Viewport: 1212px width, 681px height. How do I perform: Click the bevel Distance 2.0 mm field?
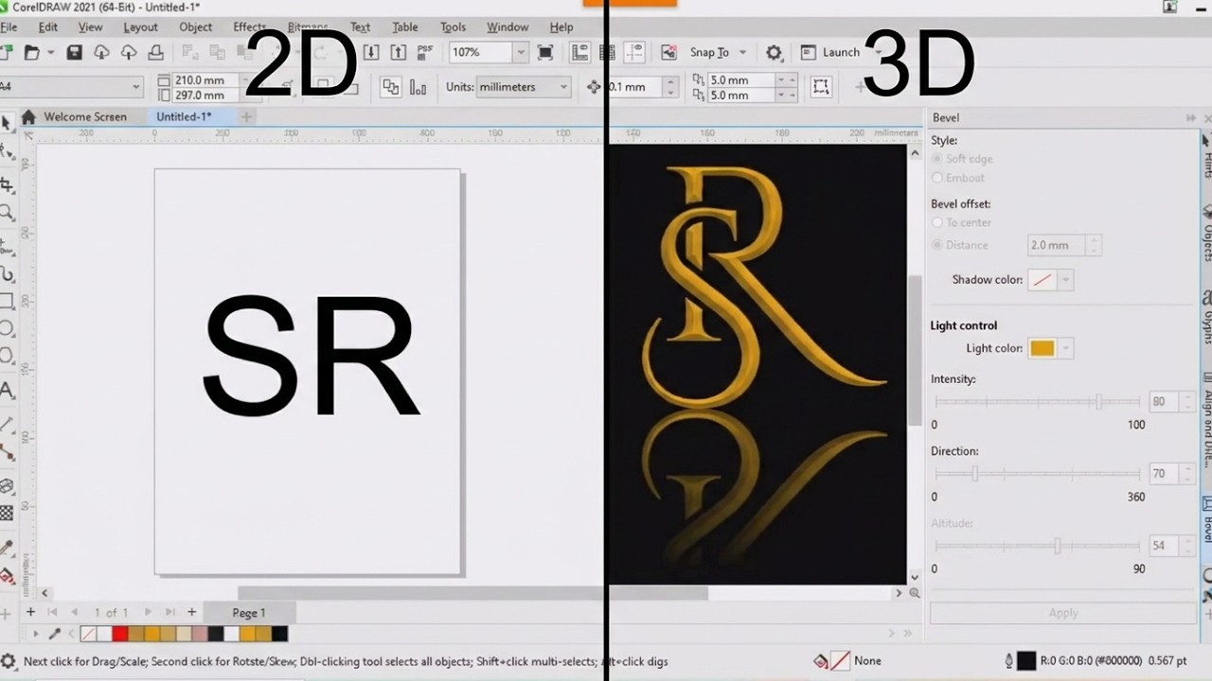[x=1056, y=245]
